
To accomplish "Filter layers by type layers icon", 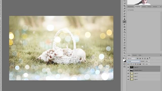I will tap(143, 58).
